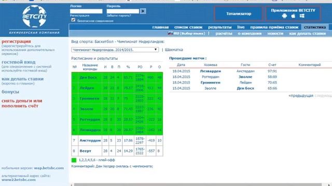Image resolution: width=332 pixels, height=186 pixels.
Task: Open как делать ставки in sidebar
Action: pyautogui.click(x=22, y=79)
